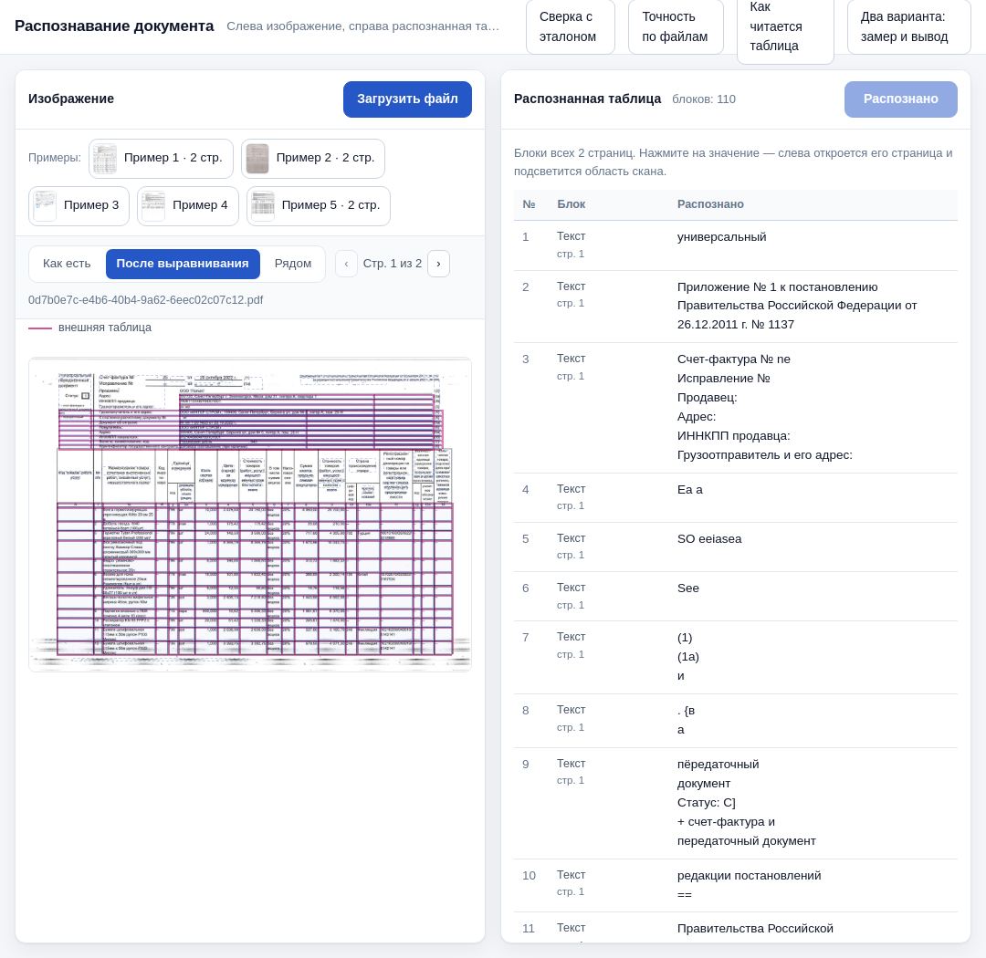Click recognized value "универсальный"
This screenshot has width=986, height=958.
pyautogui.click(x=721, y=237)
